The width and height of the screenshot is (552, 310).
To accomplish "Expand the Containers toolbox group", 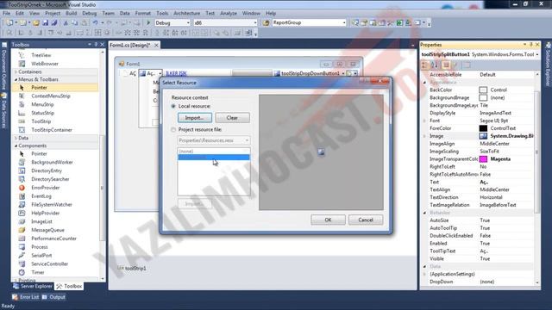I will click(x=16, y=71).
